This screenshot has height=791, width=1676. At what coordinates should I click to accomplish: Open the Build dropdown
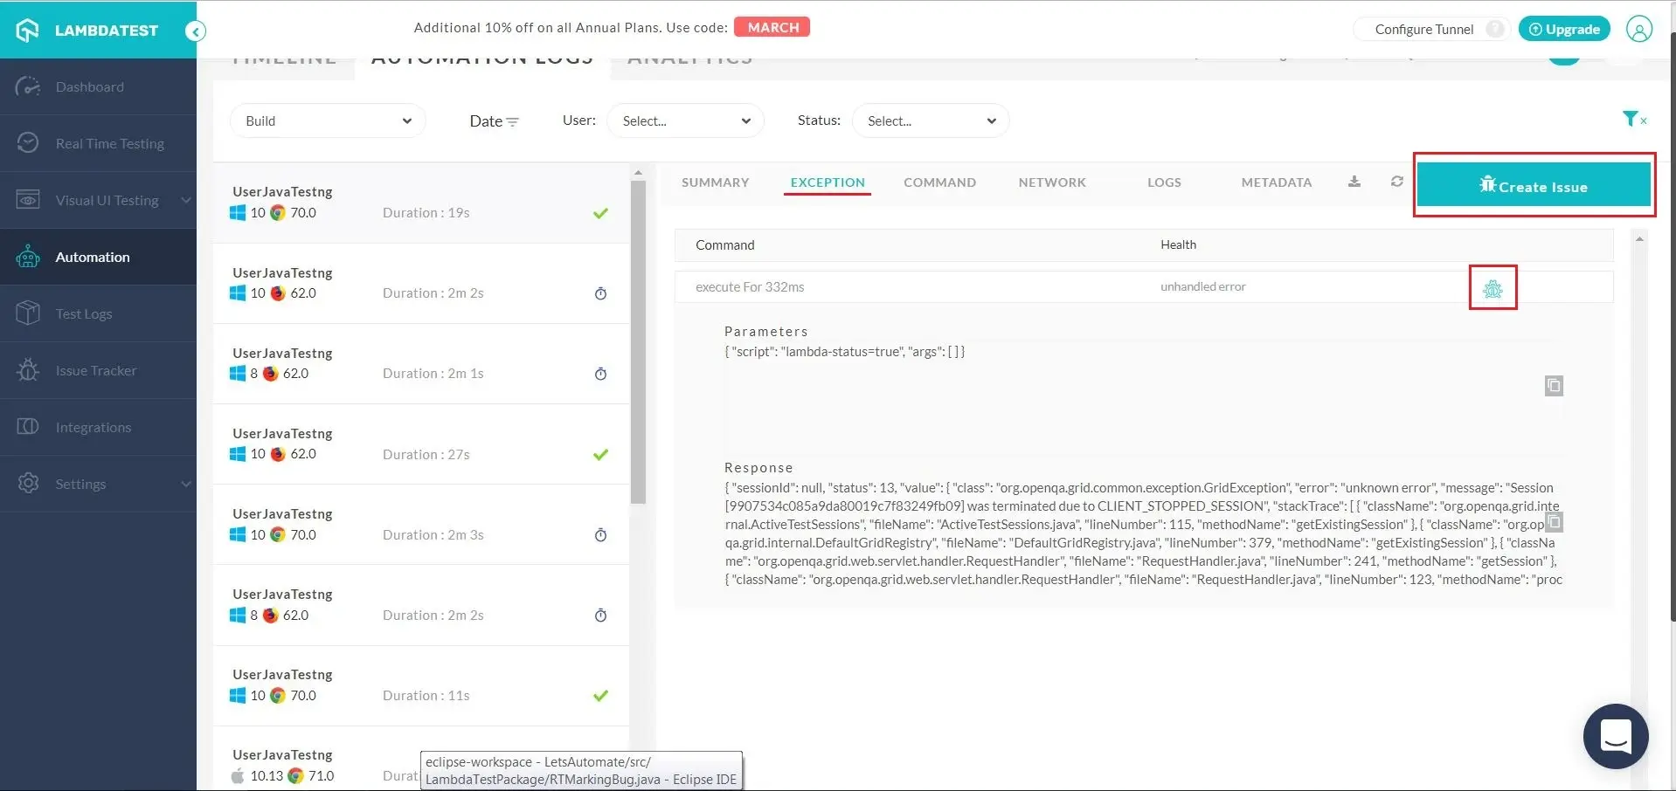click(328, 121)
